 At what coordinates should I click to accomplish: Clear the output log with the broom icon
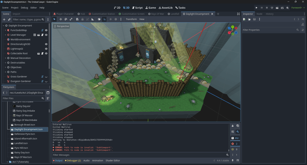[233, 126]
